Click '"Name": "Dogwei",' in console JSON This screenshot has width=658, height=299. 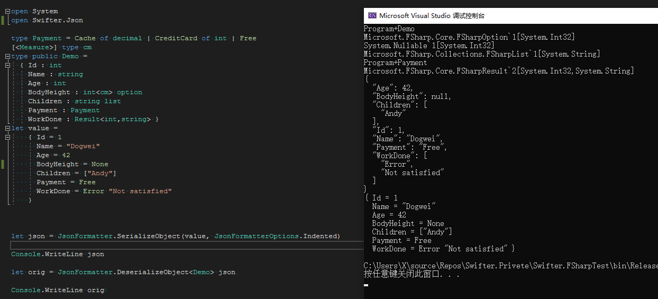point(408,139)
